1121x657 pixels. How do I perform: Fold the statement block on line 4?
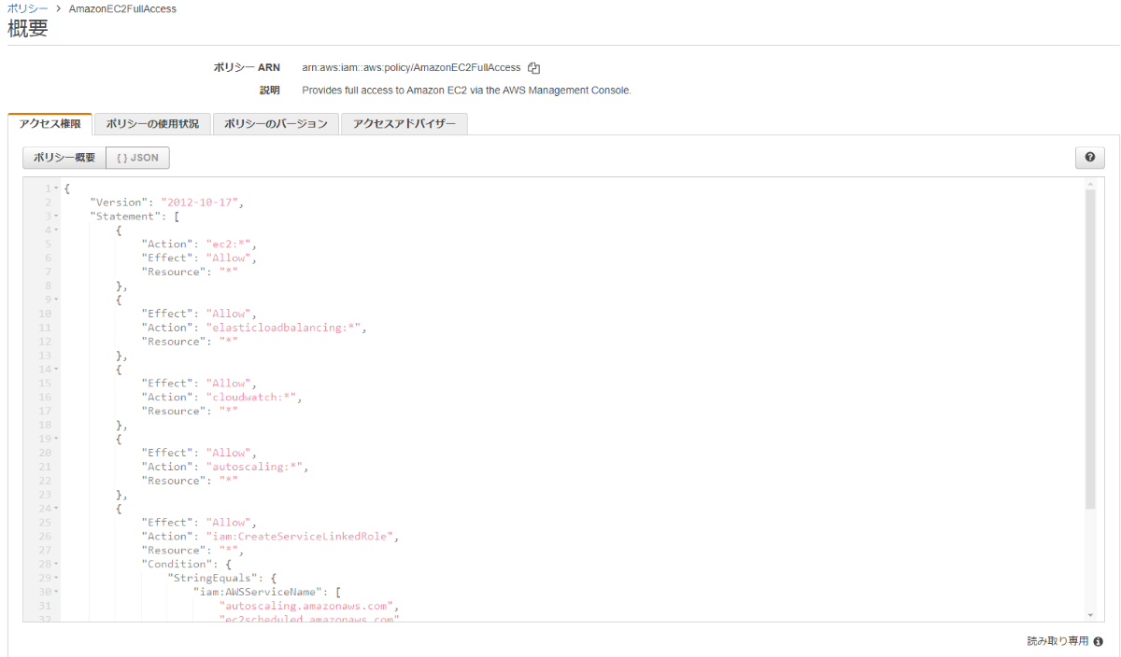point(56,230)
